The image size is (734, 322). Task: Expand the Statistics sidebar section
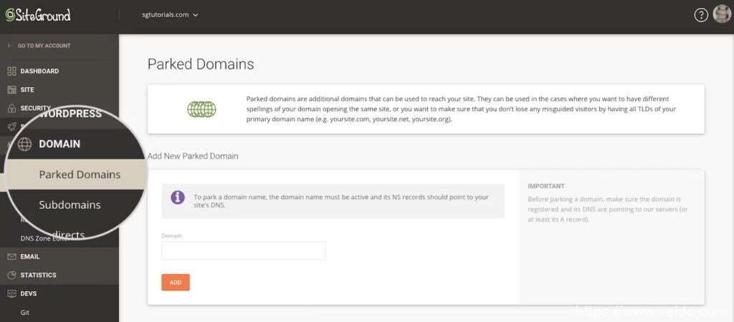[x=38, y=275]
